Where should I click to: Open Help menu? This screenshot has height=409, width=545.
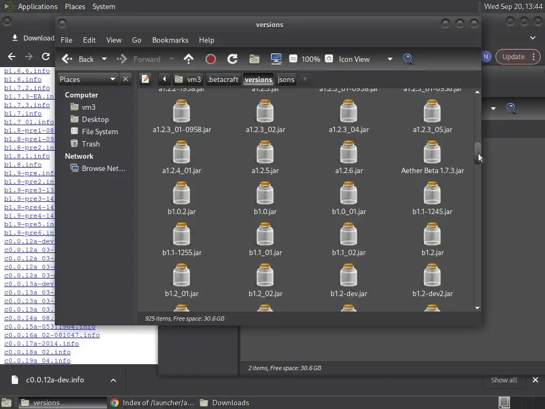[x=207, y=40]
